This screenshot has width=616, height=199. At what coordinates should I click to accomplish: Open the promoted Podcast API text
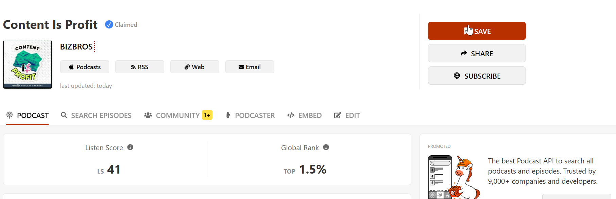pyautogui.click(x=543, y=171)
